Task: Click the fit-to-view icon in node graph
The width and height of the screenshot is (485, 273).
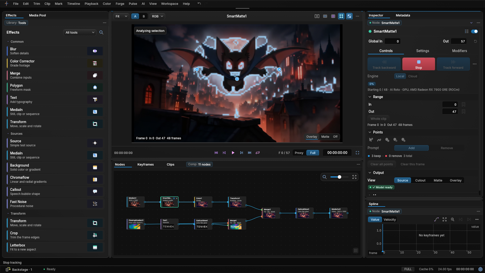Action: coord(354,177)
